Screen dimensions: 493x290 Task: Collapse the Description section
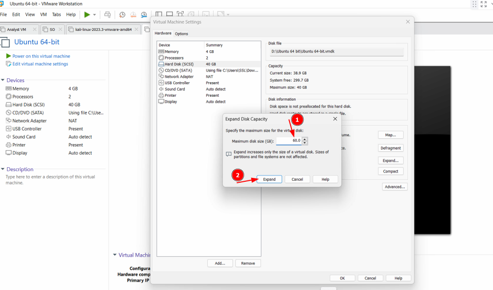3,169
